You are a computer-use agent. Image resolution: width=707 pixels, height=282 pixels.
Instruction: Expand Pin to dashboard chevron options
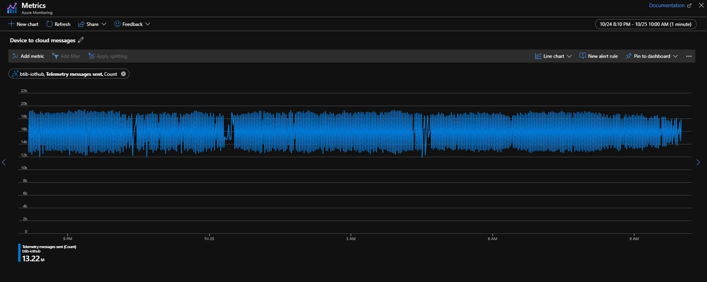click(675, 56)
